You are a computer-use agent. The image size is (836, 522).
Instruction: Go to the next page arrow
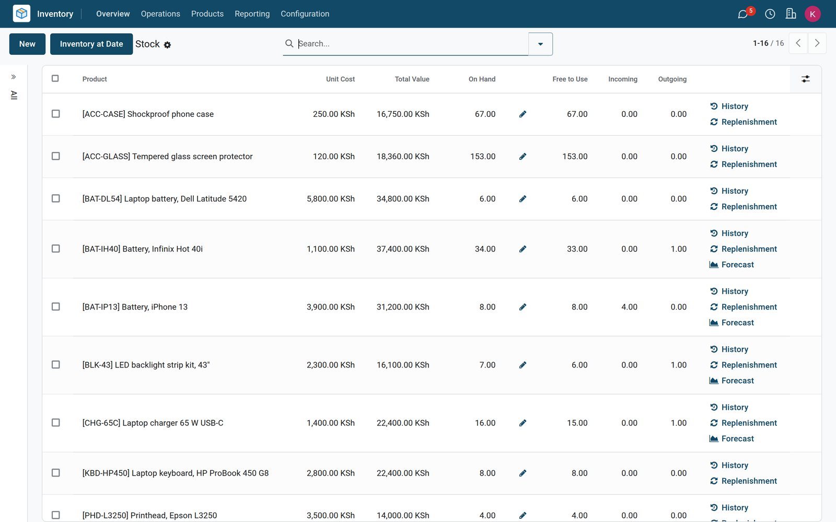pyautogui.click(x=817, y=43)
